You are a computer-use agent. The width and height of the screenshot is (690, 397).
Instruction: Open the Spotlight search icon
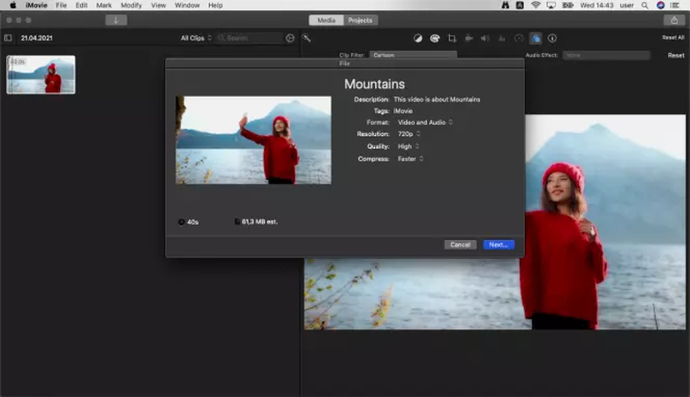[644, 5]
